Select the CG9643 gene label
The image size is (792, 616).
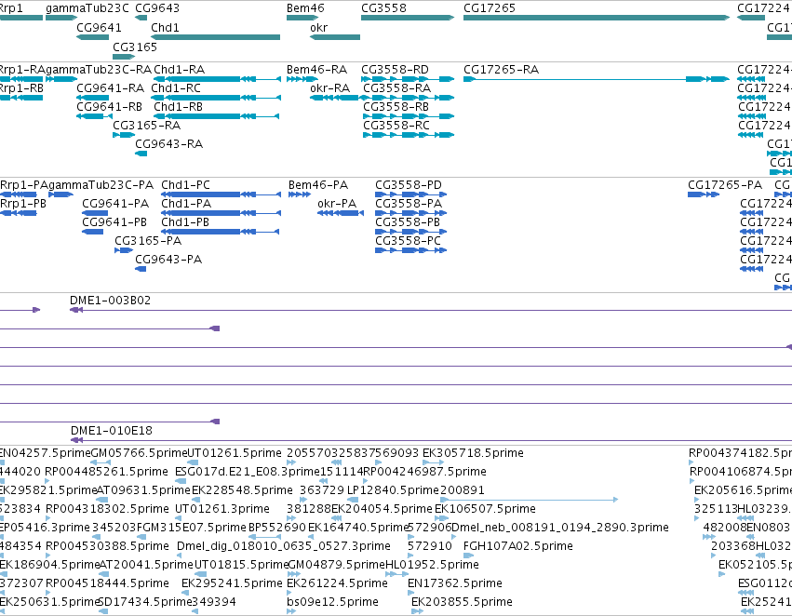tap(157, 8)
